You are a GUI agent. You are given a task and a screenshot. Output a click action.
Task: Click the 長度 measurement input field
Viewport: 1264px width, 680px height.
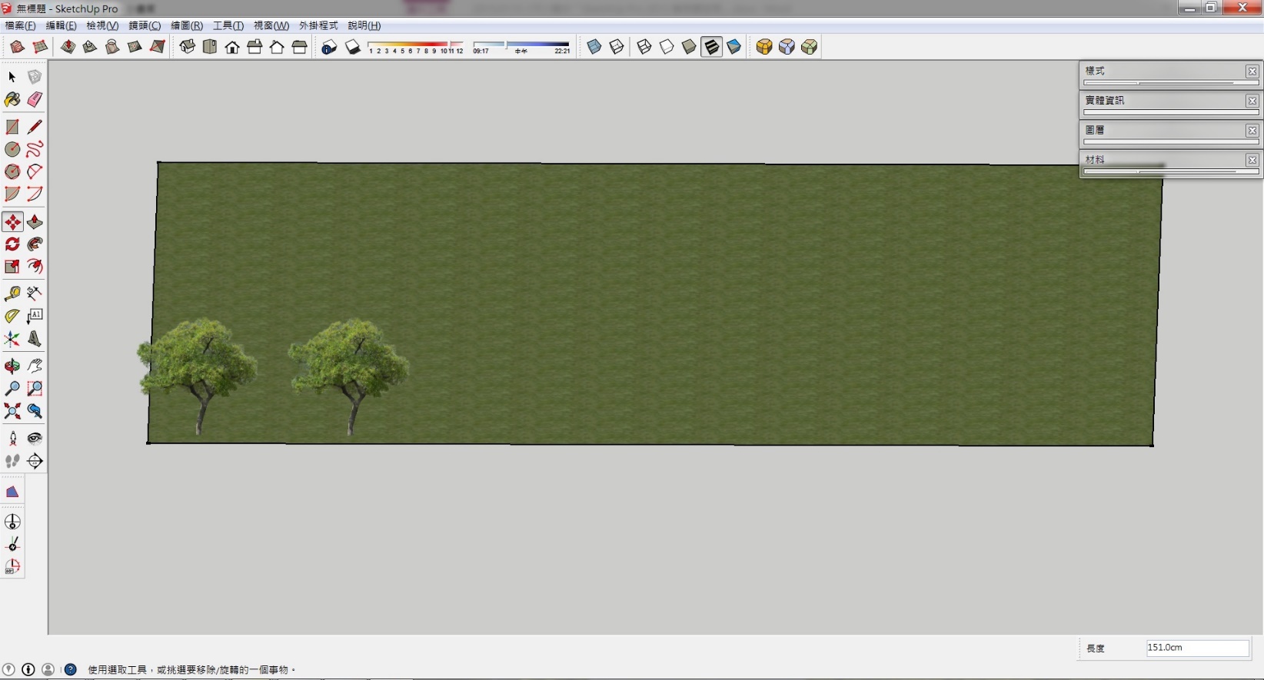tap(1196, 648)
